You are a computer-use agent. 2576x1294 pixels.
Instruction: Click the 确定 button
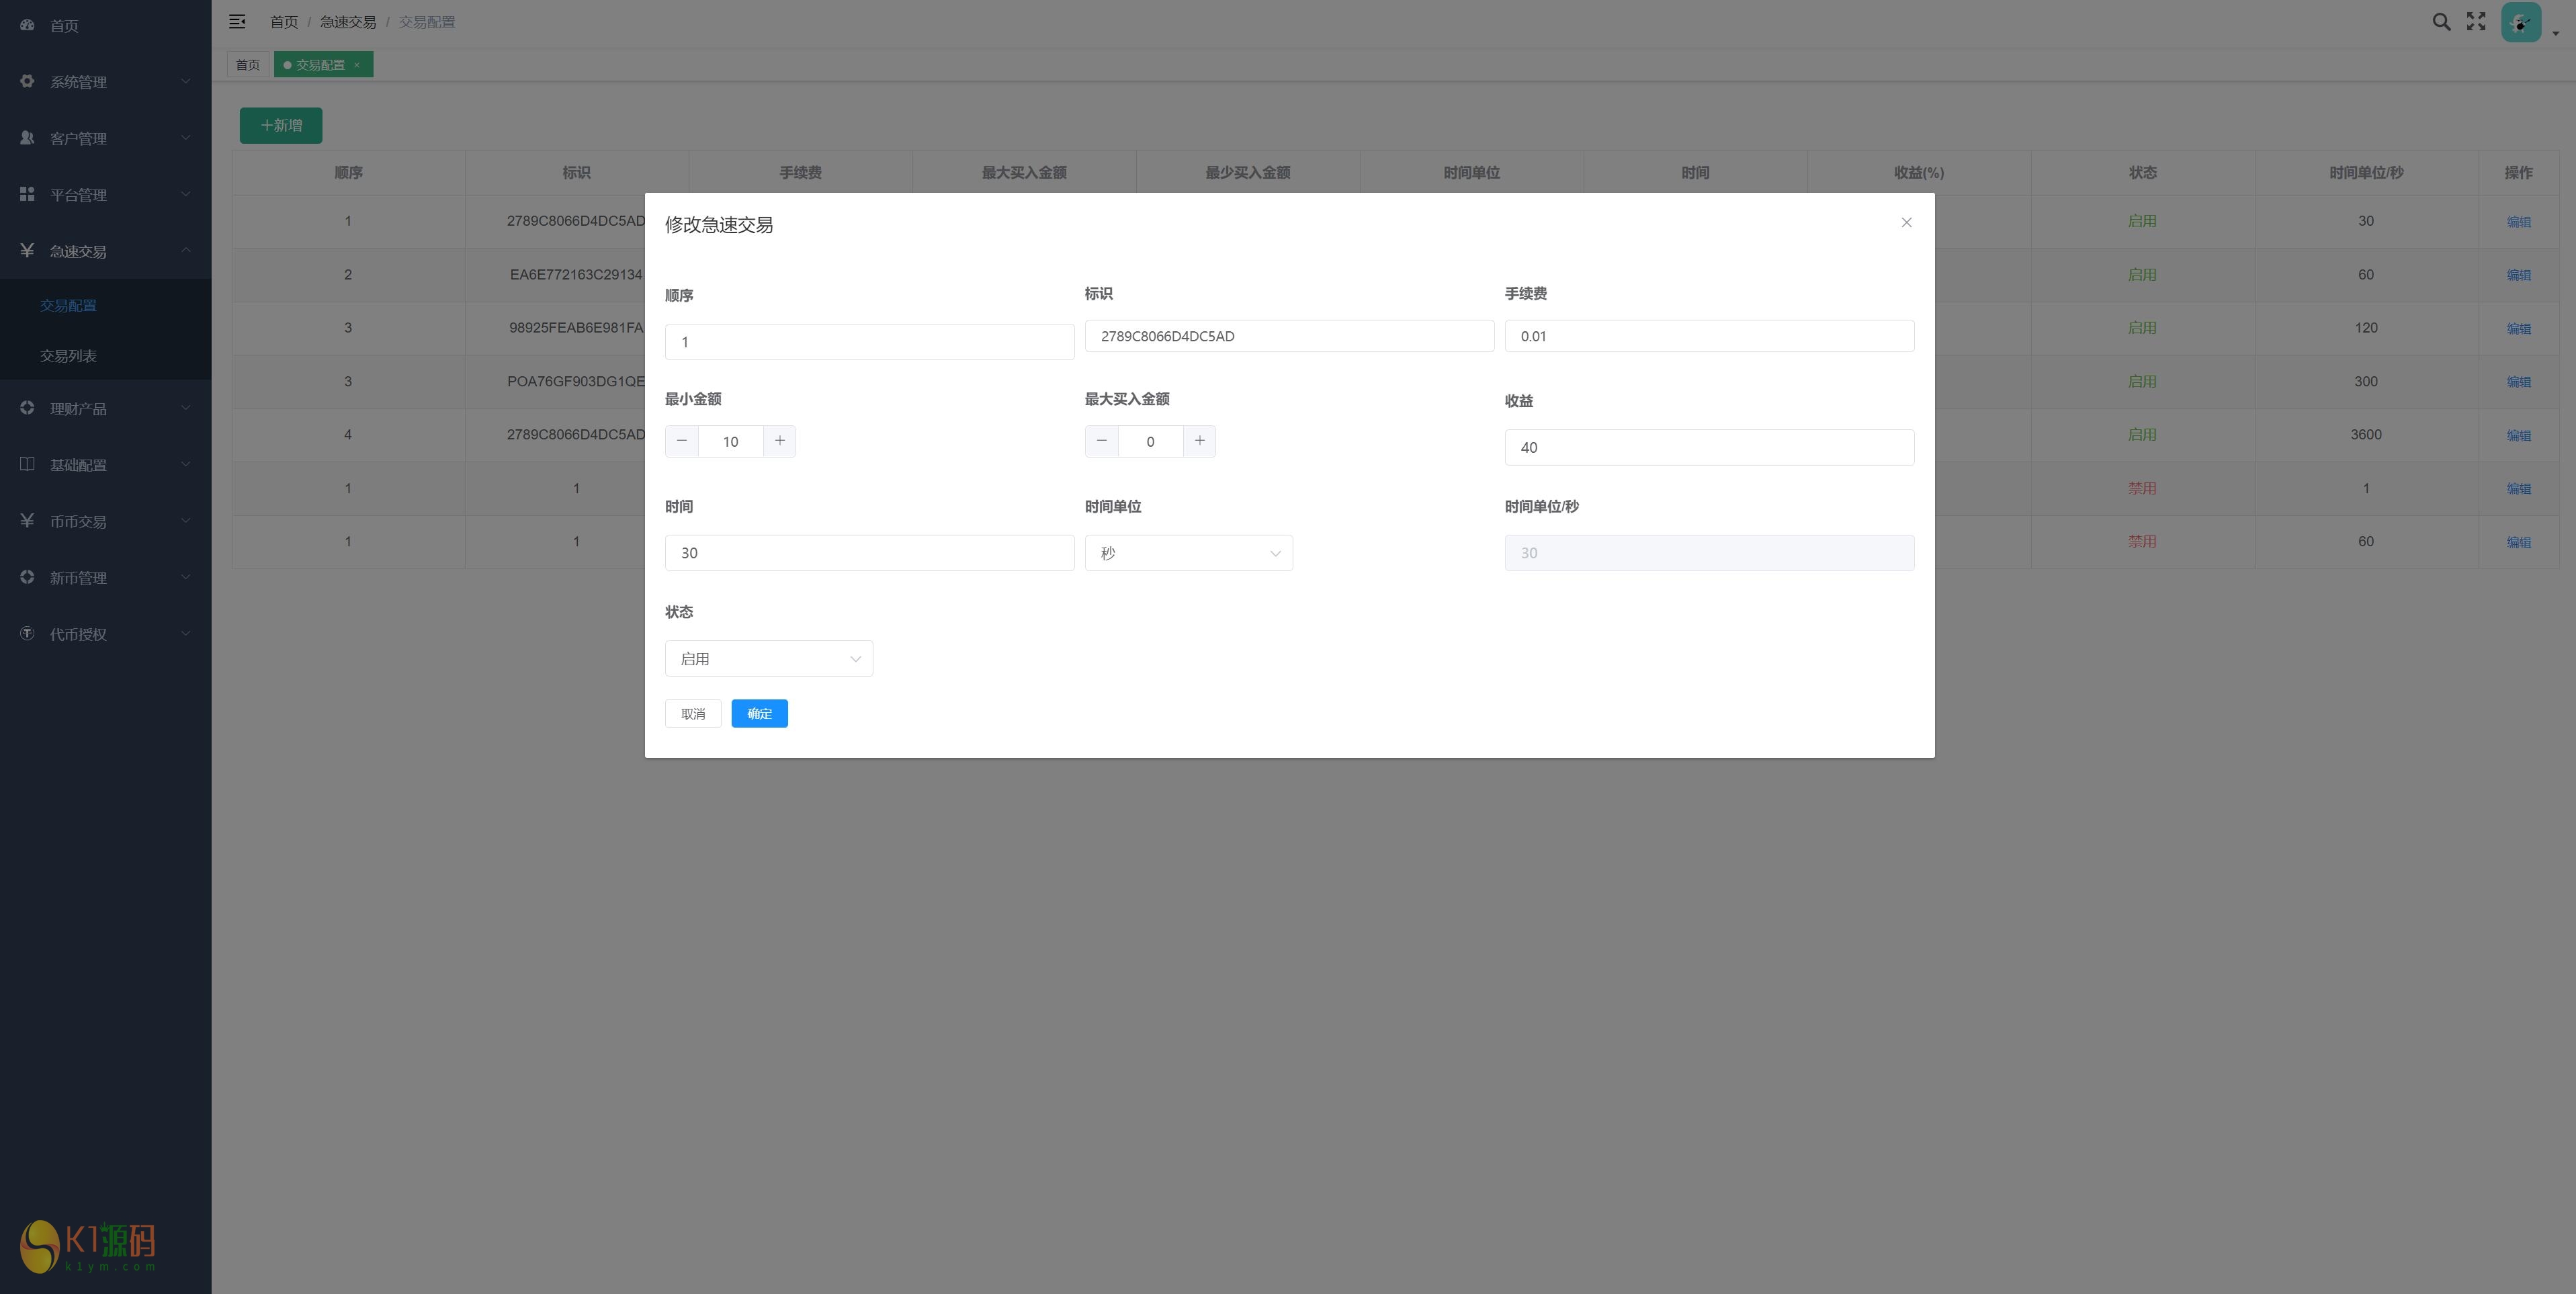coord(759,714)
